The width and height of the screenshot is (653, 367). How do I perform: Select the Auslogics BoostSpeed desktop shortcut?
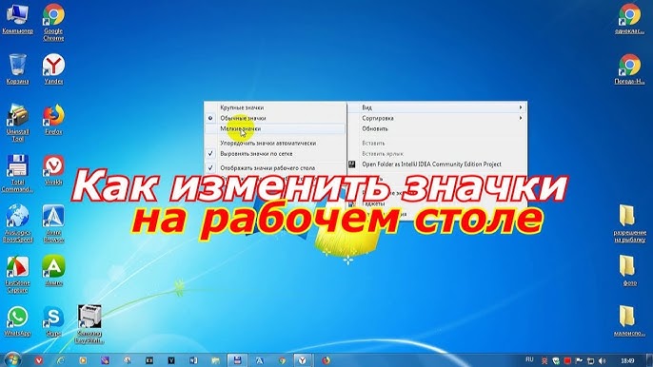coord(17,223)
